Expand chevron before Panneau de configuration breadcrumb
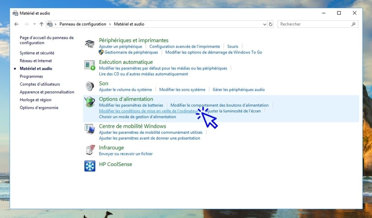 point(55,24)
